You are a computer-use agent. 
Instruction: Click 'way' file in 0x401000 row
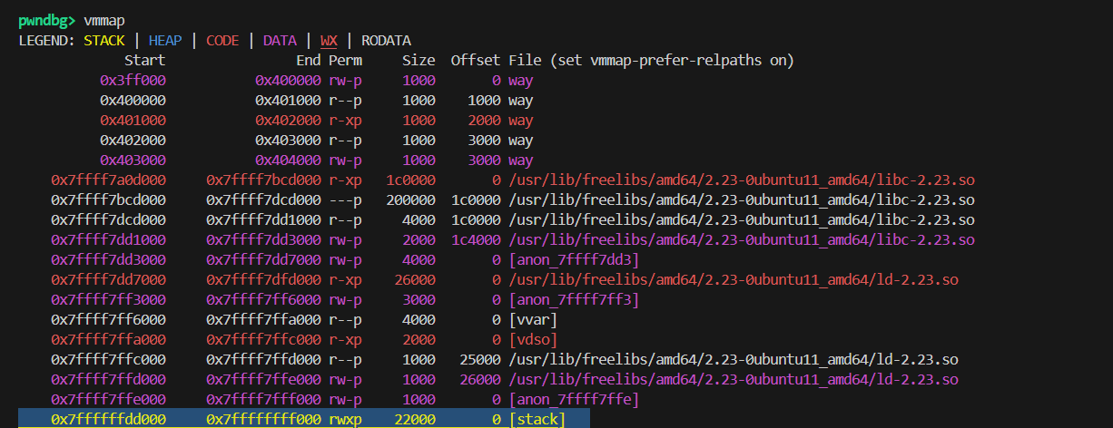521,120
